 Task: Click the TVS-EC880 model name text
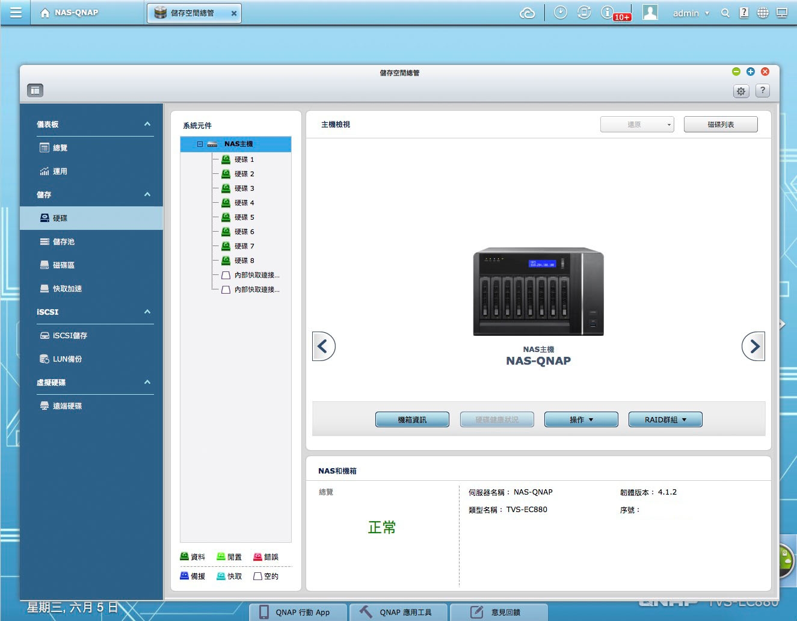pyautogui.click(x=527, y=510)
